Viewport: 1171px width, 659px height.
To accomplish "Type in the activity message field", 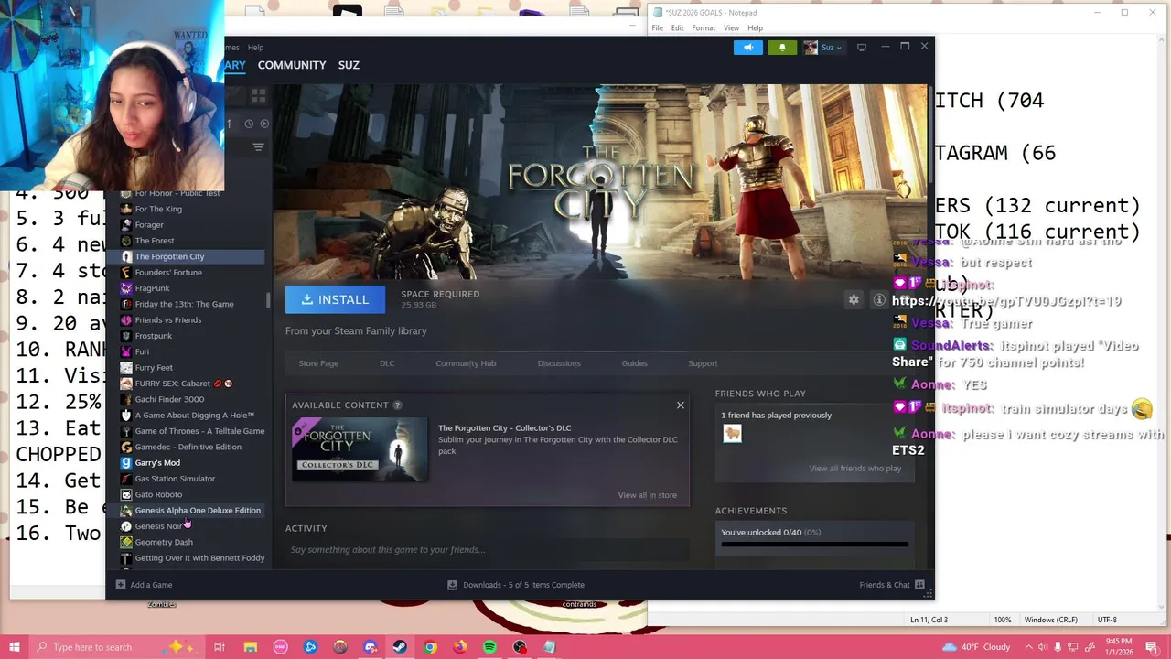I will pyautogui.click(x=489, y=550).
